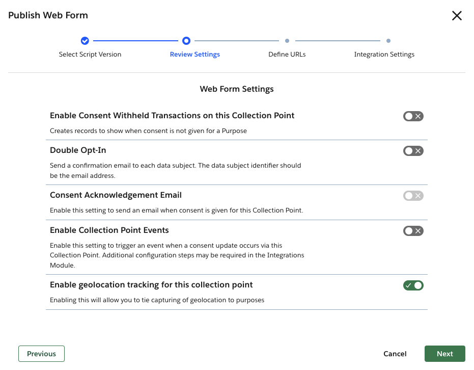
Task: Click the disabled Consent Acknowledgement Email toggle
Action: (x=413, y=195)
